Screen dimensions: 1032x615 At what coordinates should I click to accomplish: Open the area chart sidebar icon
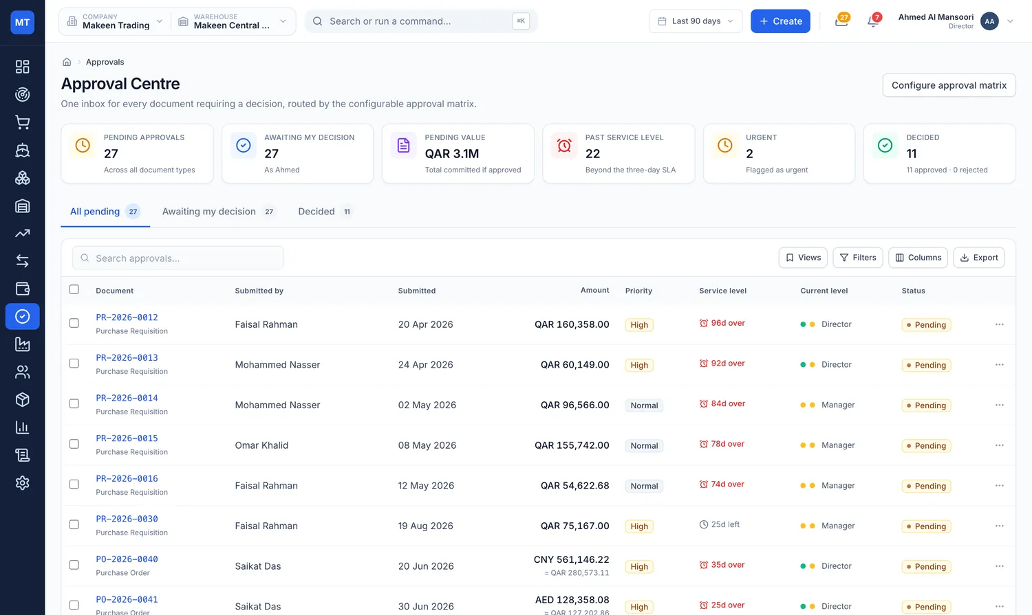point(22,344)
